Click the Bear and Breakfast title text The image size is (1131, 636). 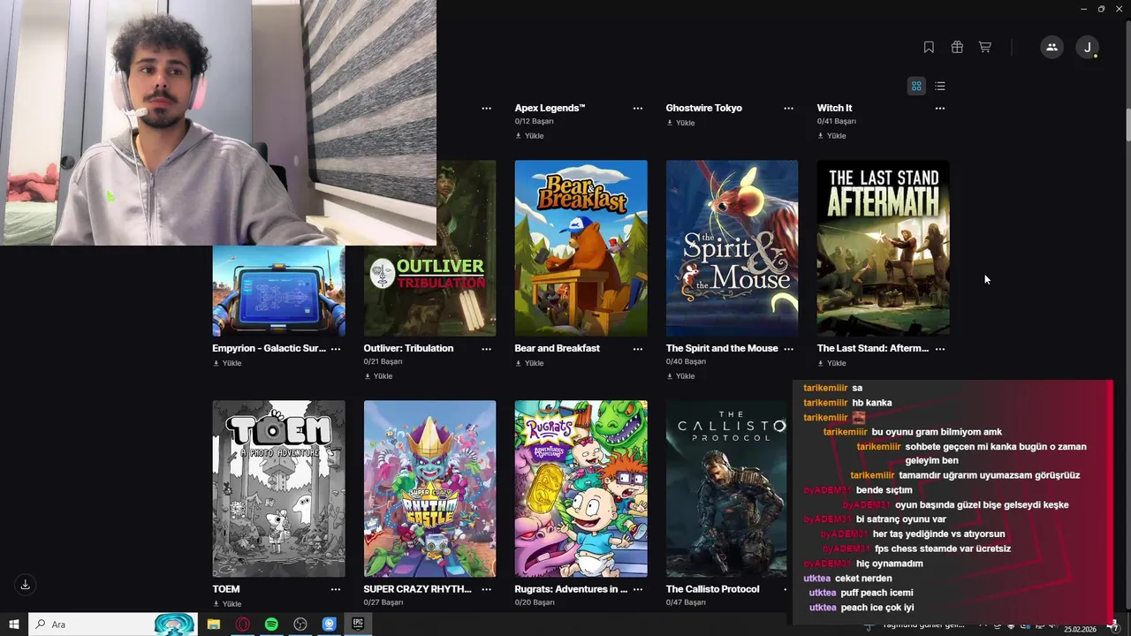(557, 349)
